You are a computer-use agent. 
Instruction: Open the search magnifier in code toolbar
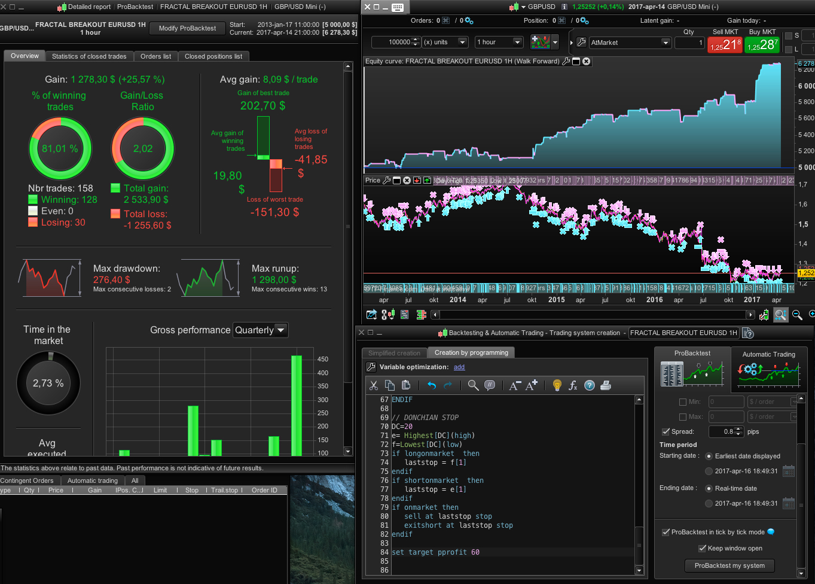click(473, 385)
